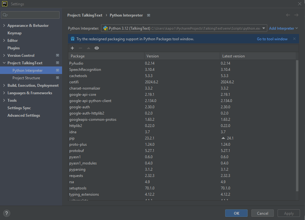Click the upgrade package arrow icon
The height and width of the screenshot is (220, 305).
coord(89,48)
